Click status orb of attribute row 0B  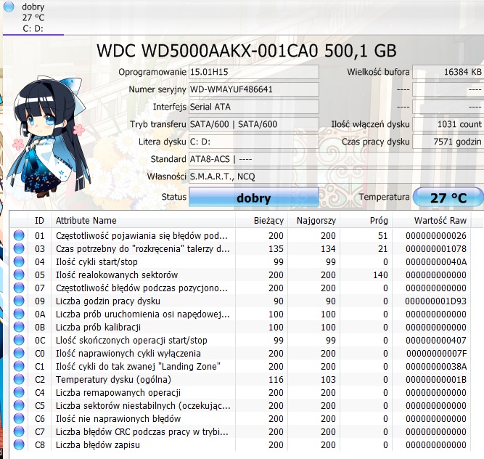(x=19, y=327)
